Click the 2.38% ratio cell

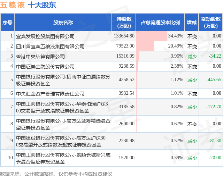pos(160,66)
